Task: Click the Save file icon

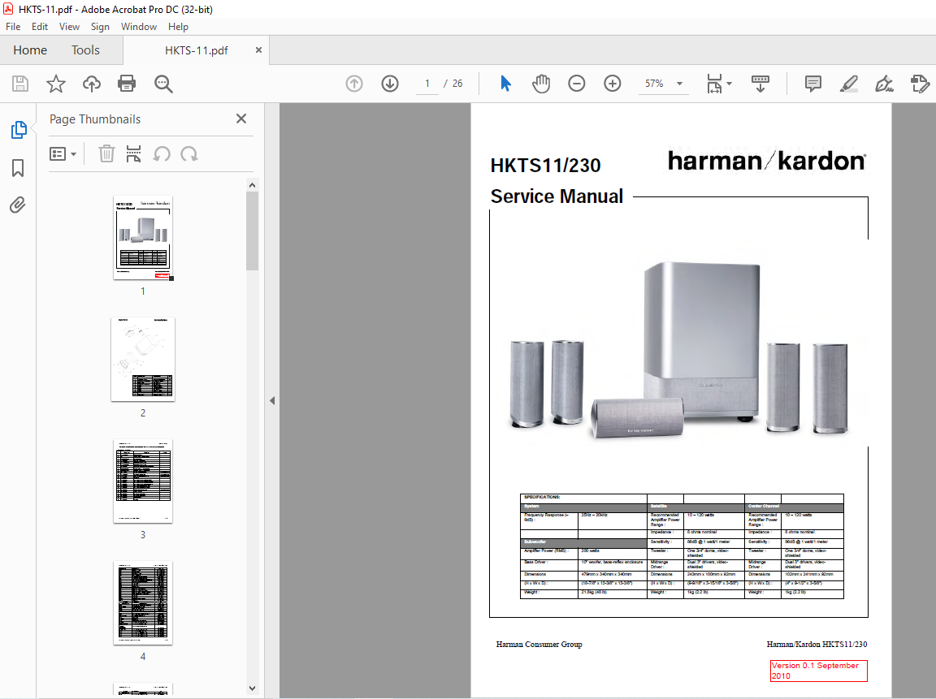Action: tap(20, 84)
